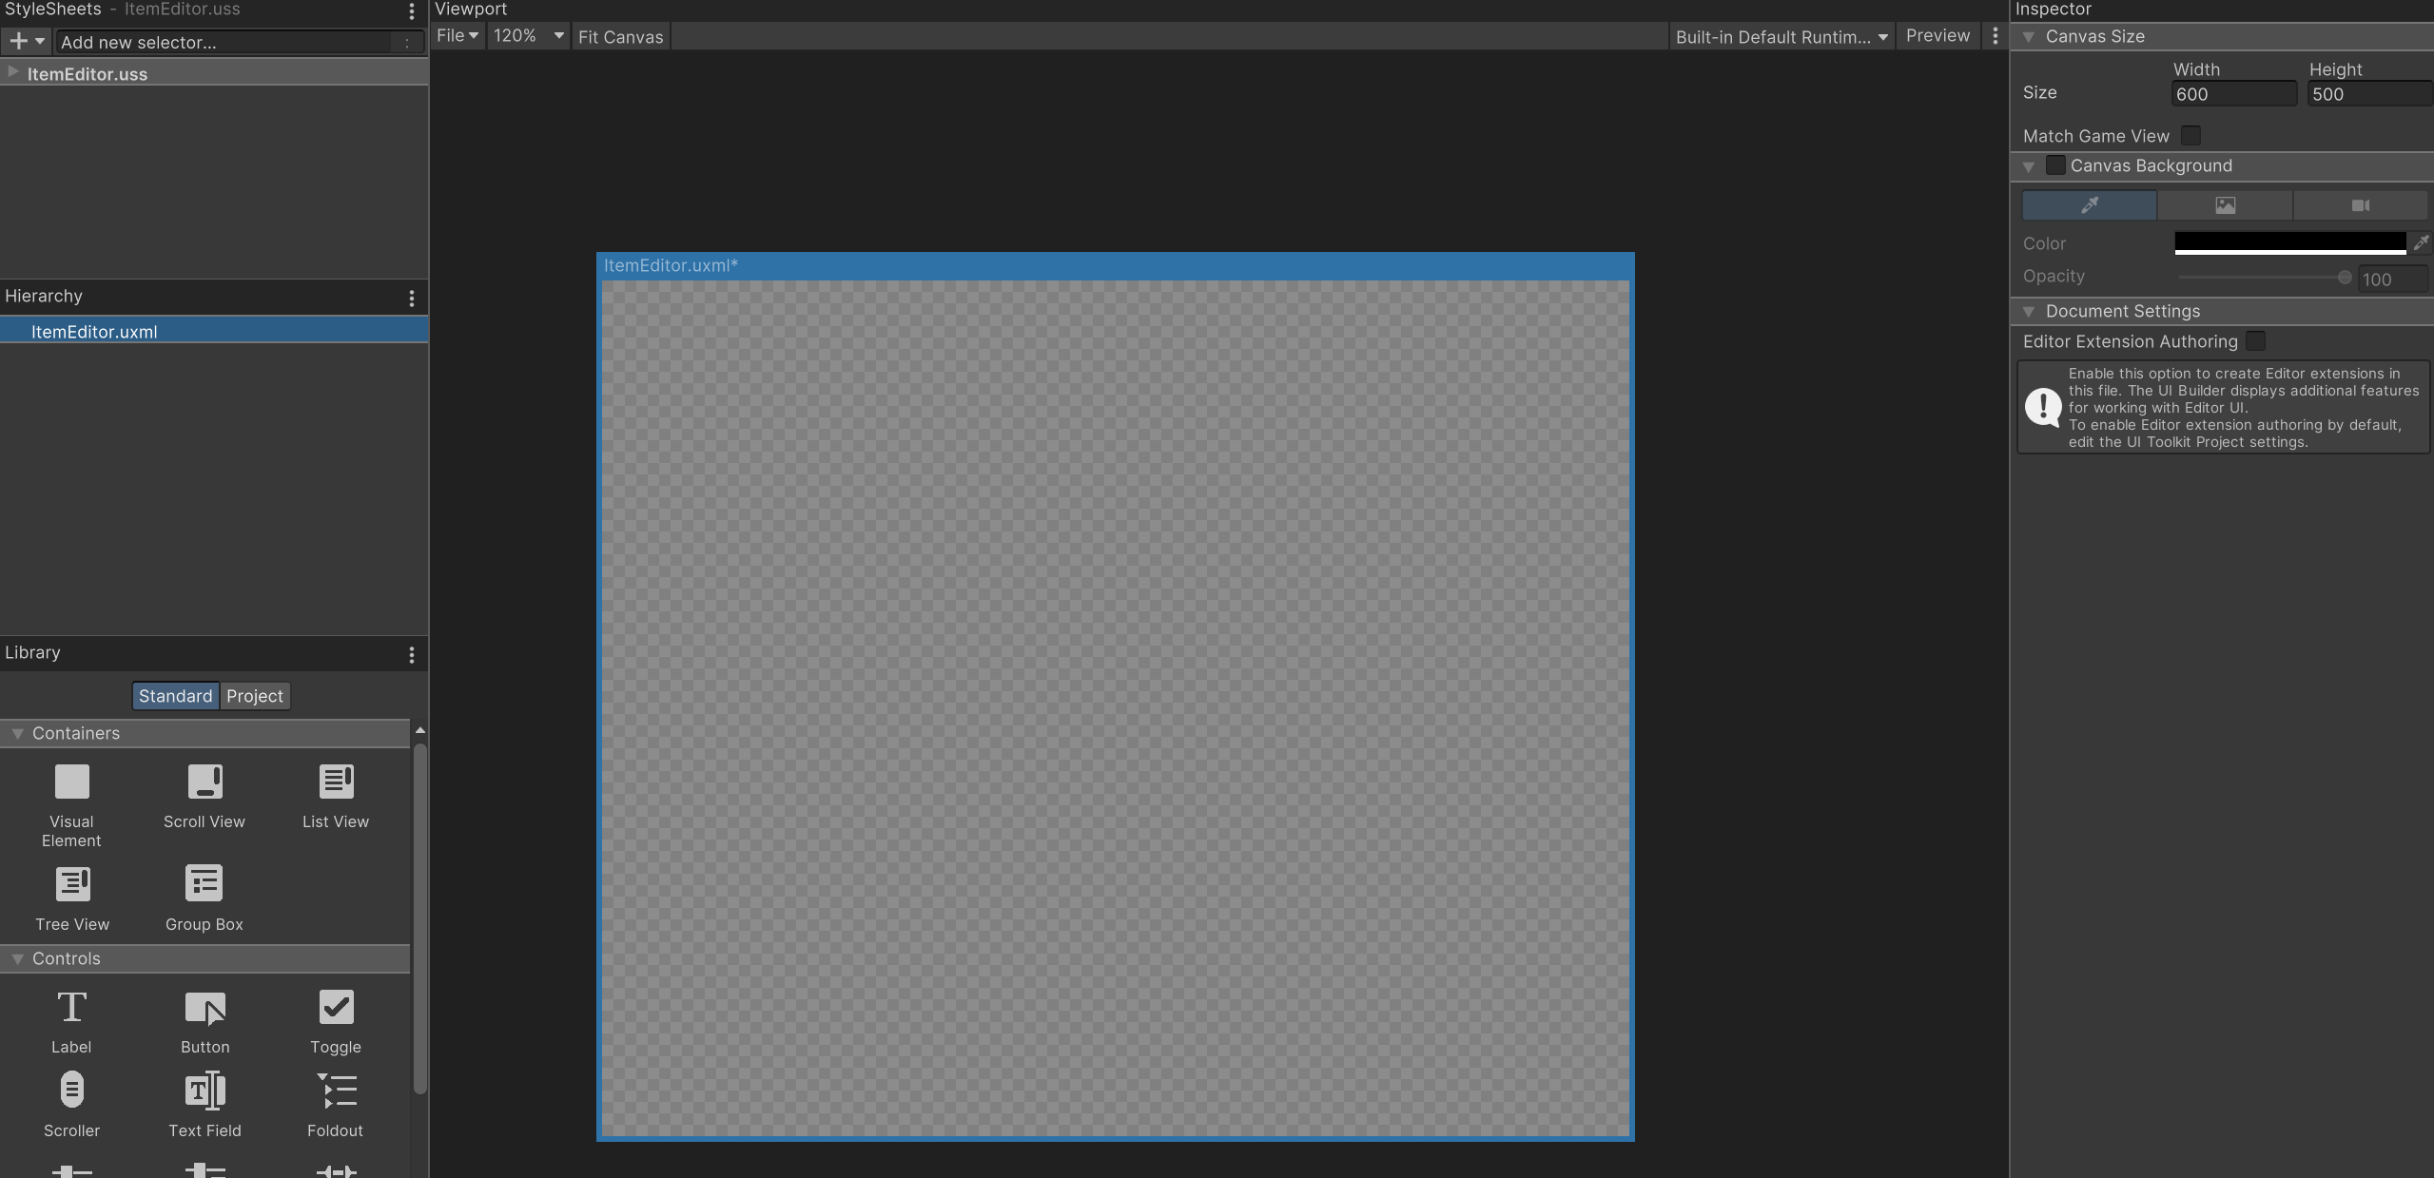Select the Toggle control icon

point(336,1007)
